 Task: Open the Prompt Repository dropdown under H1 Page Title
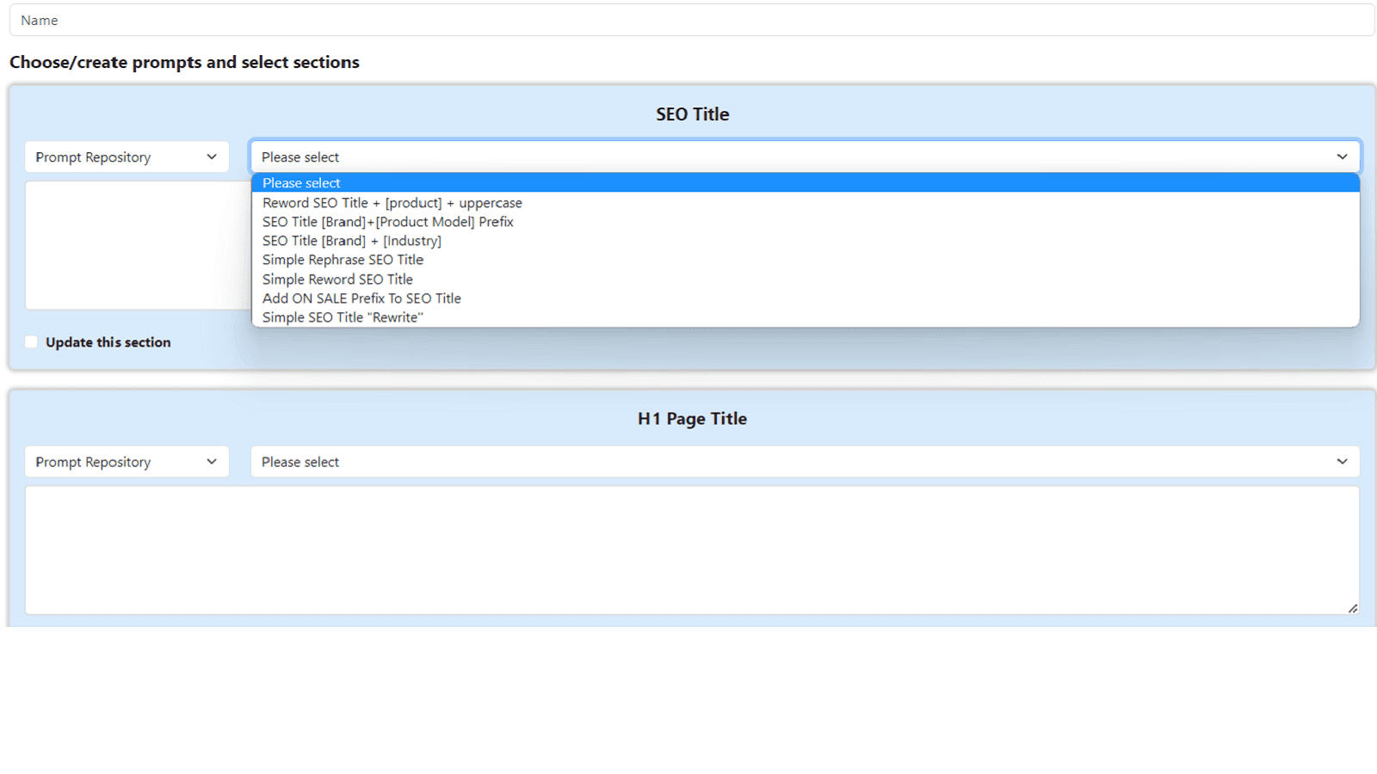(126, 461)
